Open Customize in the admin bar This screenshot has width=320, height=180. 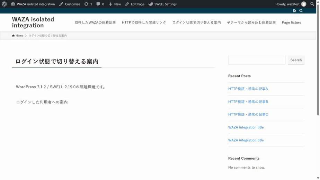pos(70,4)
